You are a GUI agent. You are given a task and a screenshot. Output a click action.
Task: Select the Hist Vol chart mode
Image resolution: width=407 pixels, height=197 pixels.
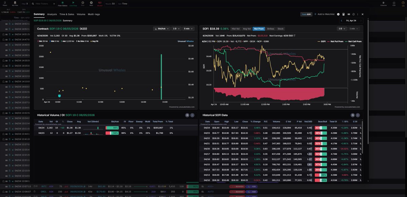[236, 29]
